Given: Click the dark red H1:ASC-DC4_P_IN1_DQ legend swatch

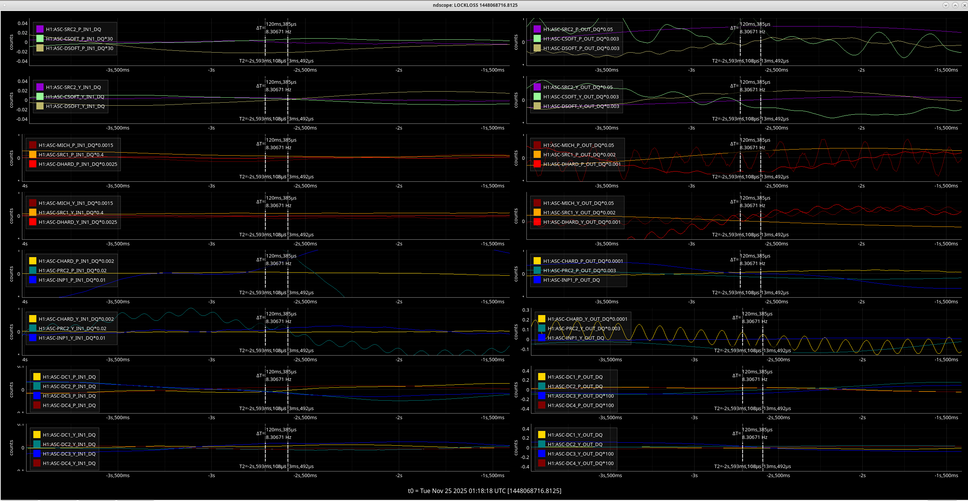Looking at the screenshot, I should point(37,405).
